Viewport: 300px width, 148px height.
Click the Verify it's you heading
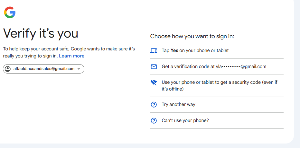coord(41,33)
